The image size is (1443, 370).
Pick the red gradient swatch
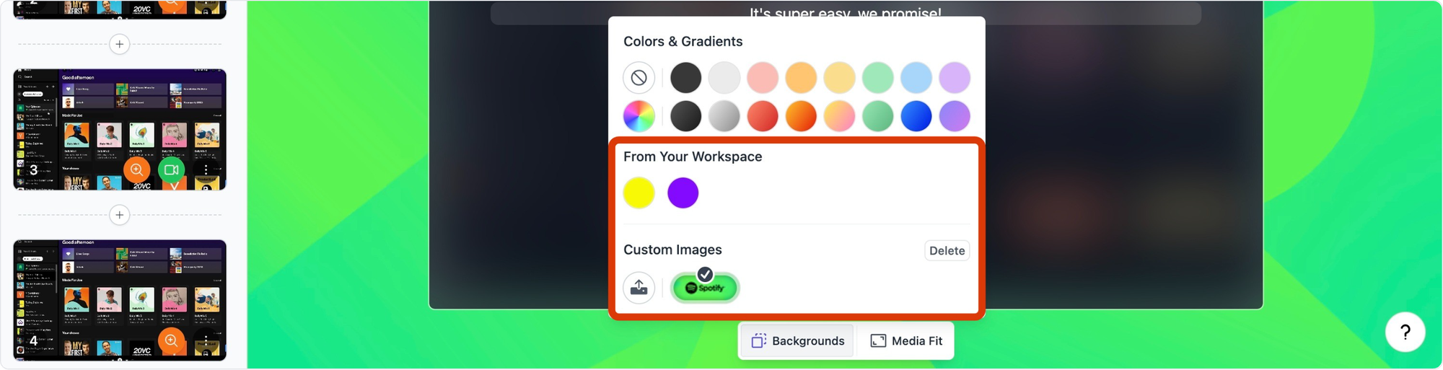(x=763, y=116)
